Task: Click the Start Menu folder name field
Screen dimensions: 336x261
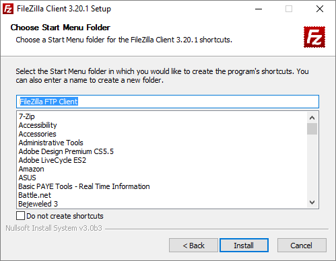Action: (x=168, y=102)
